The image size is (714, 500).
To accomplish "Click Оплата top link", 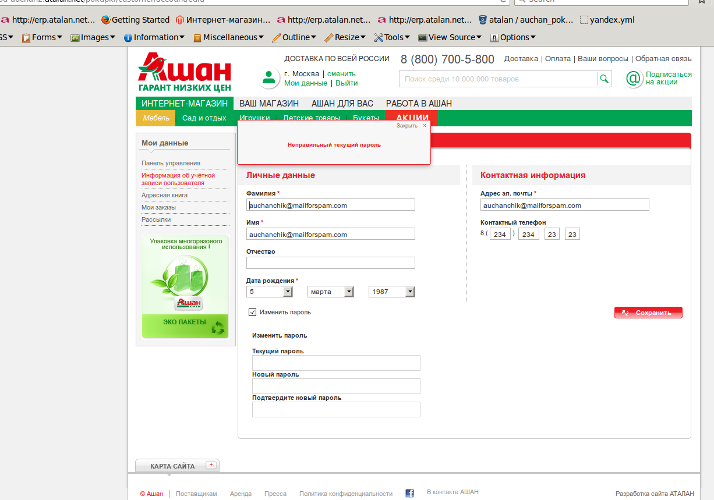I will 558,59.
